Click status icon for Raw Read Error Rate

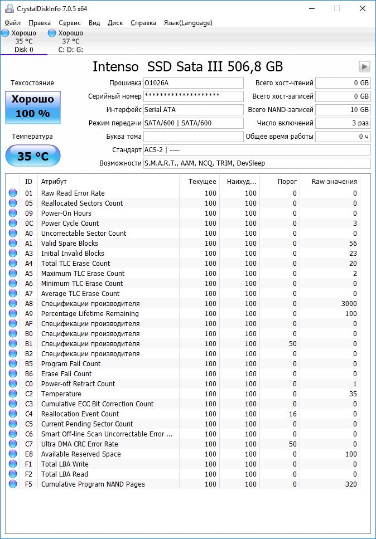pyautogui.click(x=13, y=193)
